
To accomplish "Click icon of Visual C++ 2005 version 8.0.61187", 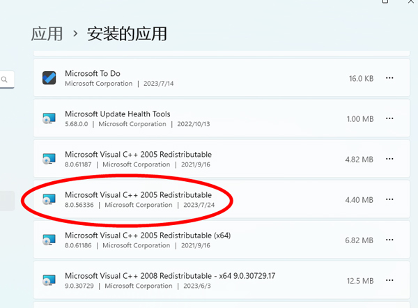I will 49,160.
